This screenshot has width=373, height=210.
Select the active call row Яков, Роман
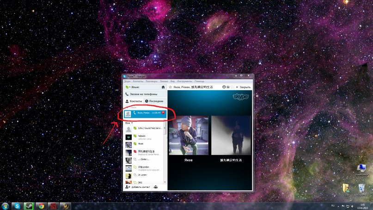point(145,114)
